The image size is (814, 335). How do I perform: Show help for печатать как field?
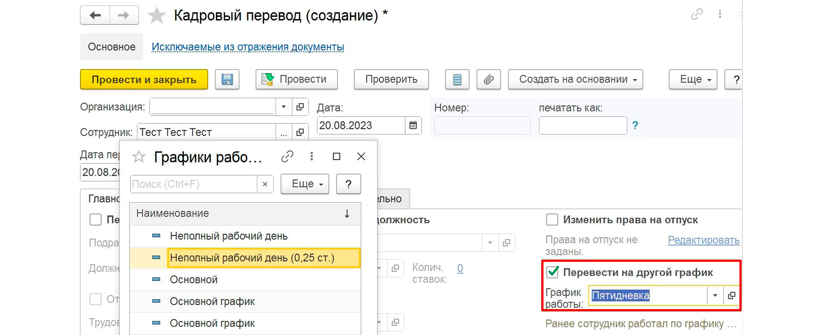pyautogui.click(x=635, y=125)
